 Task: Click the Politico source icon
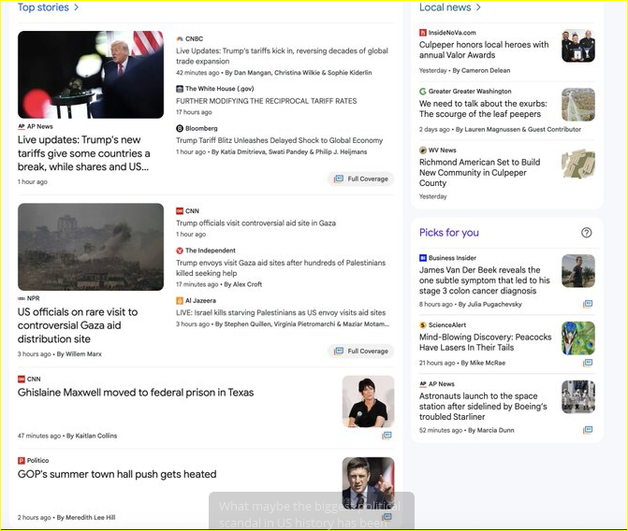22,461
